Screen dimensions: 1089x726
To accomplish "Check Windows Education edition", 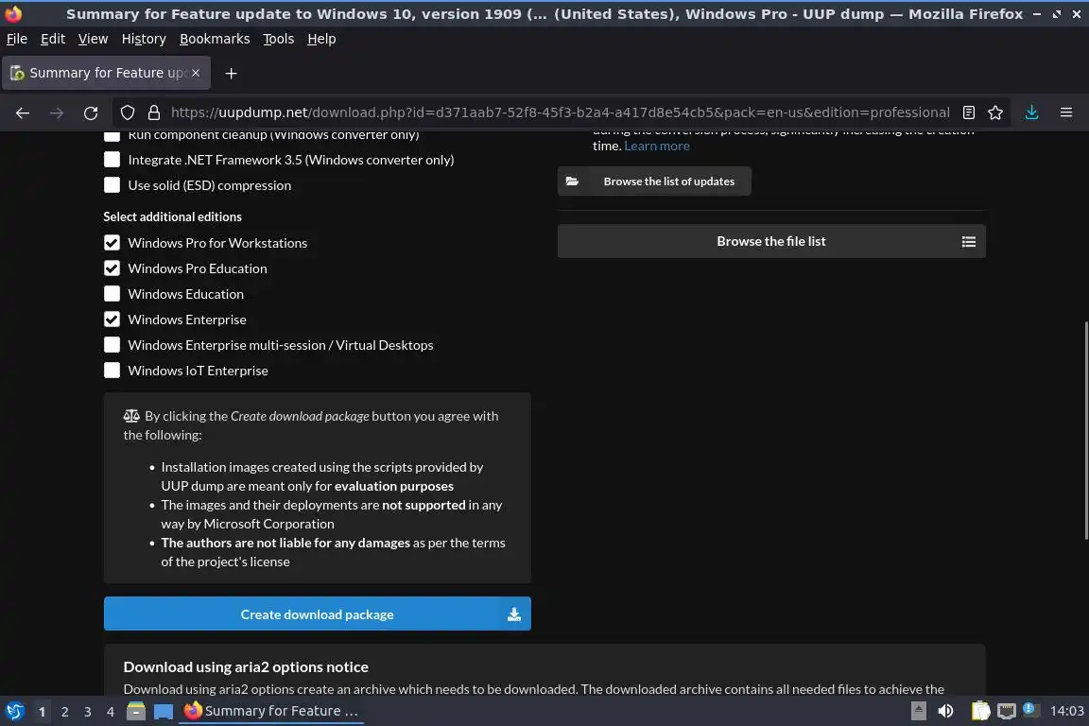I will (x=112, y=295).
